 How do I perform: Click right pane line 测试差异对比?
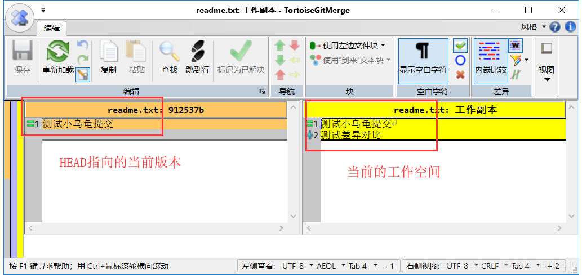[351, 136]
